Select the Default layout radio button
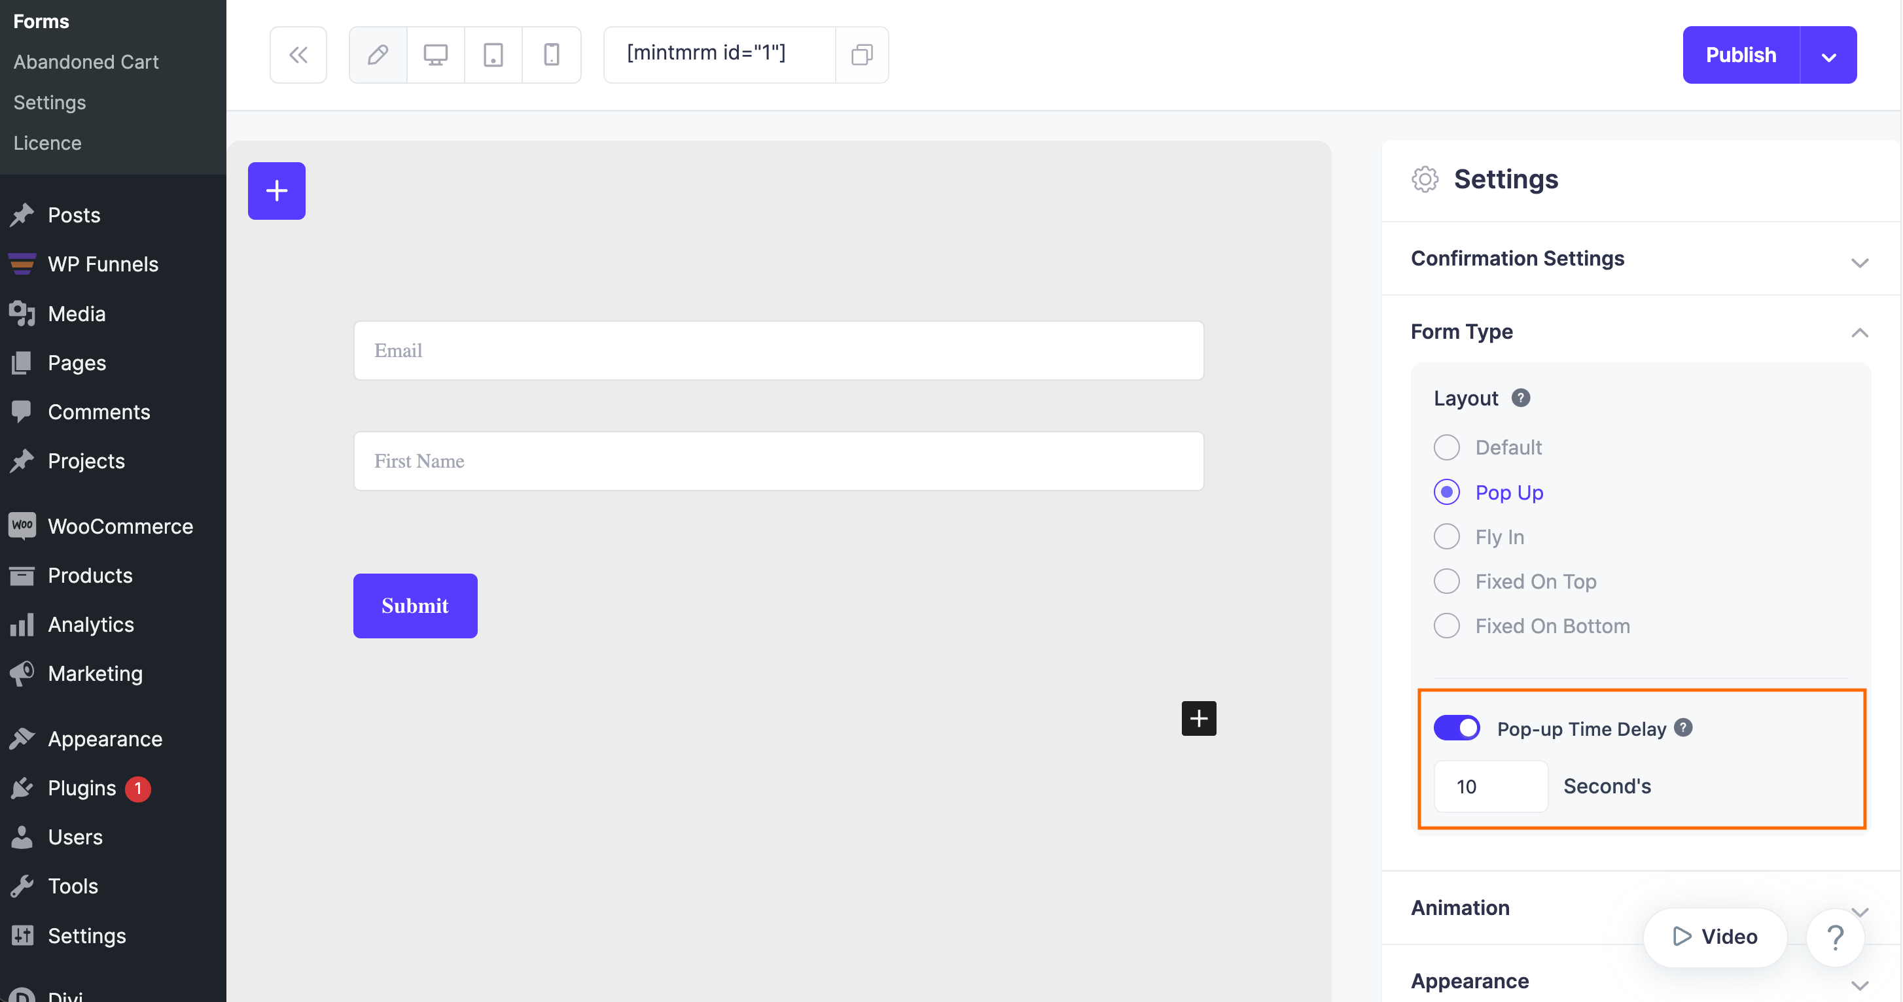Viewport: 1903px width, 1002px height. (x=1448, y=447)
